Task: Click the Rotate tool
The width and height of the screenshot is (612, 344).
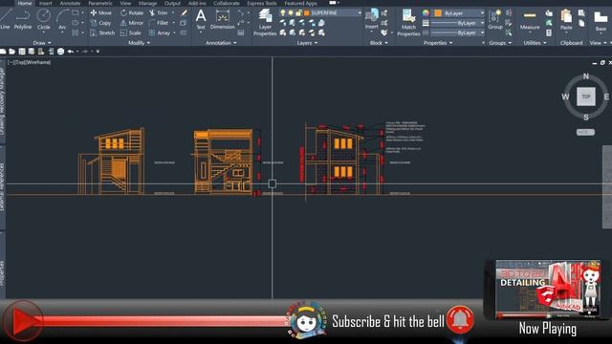Action: (132, 12)
